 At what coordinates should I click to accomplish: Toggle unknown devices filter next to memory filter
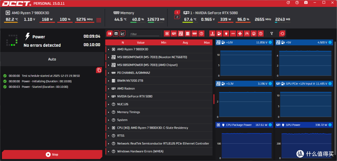pos(201,33)
